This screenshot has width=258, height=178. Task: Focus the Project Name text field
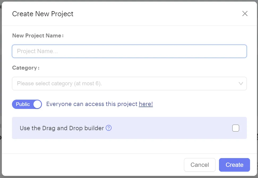129,51
